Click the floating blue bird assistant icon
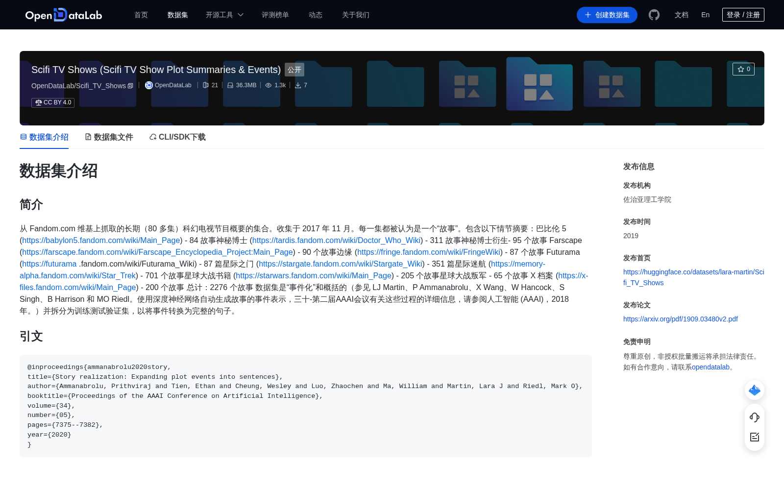 (x=755, y=390)
